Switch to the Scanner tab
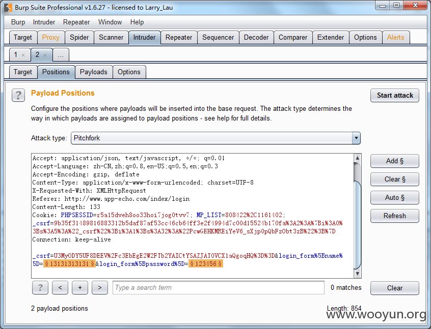Screen dimensions: 431x329 (111, 37)
